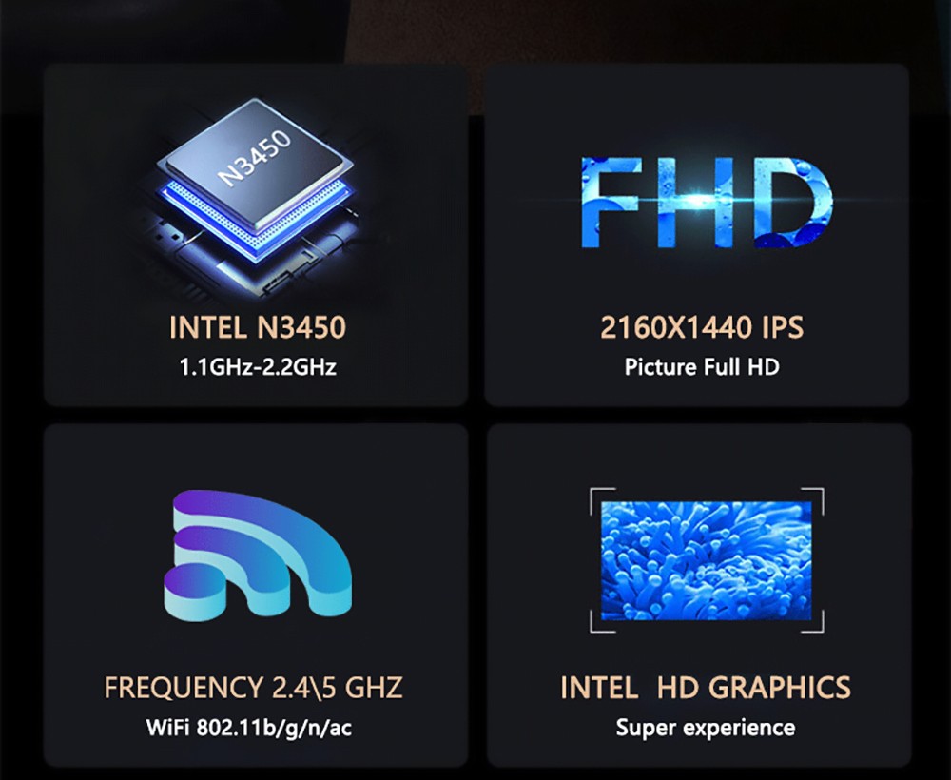The width and height of the screenshot is (951, 780).
Task: Select the 1.1GHz-2.2GHz clock speed text
Action: point(258,367)
